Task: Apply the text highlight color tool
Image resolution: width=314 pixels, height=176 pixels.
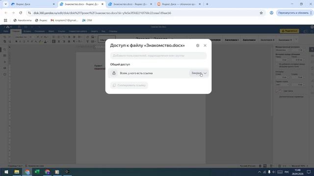Action: [40, 42]
